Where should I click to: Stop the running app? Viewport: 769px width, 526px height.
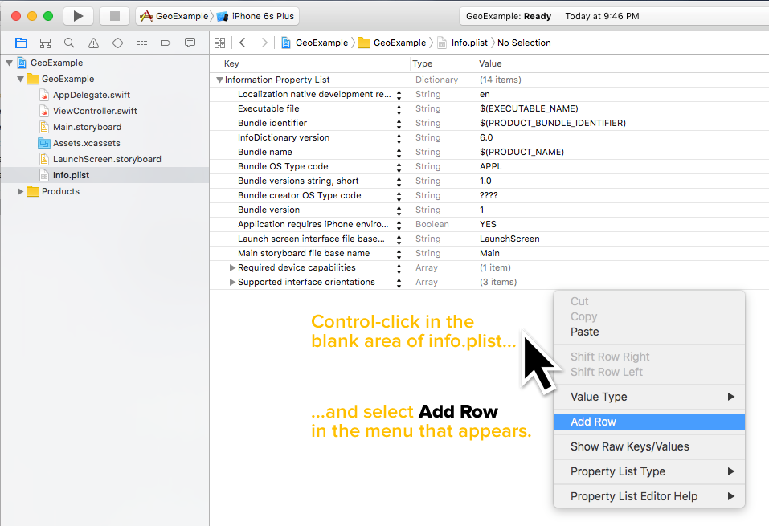pyautogui.click(x=114, y=16)
